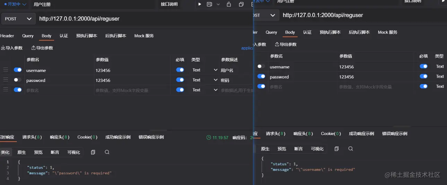This screenshot has width=447, height=185.
Task: Open the 响应头(8) tab in the left panel
Action: [60, 137]
